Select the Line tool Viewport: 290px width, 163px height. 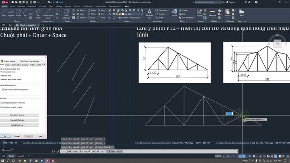coord(4,13)
